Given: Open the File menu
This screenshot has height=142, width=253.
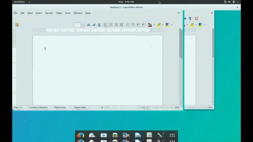Looking at the screenshot, I should click(x=15, y=13).
